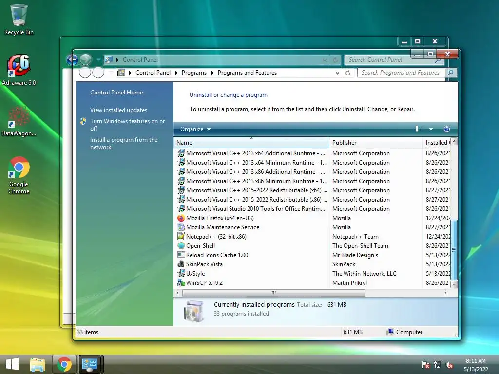The image size is (499, 374).
Task: Select the Notepad++ (32-bit x86) icon
Action: [x=181, y=236]
